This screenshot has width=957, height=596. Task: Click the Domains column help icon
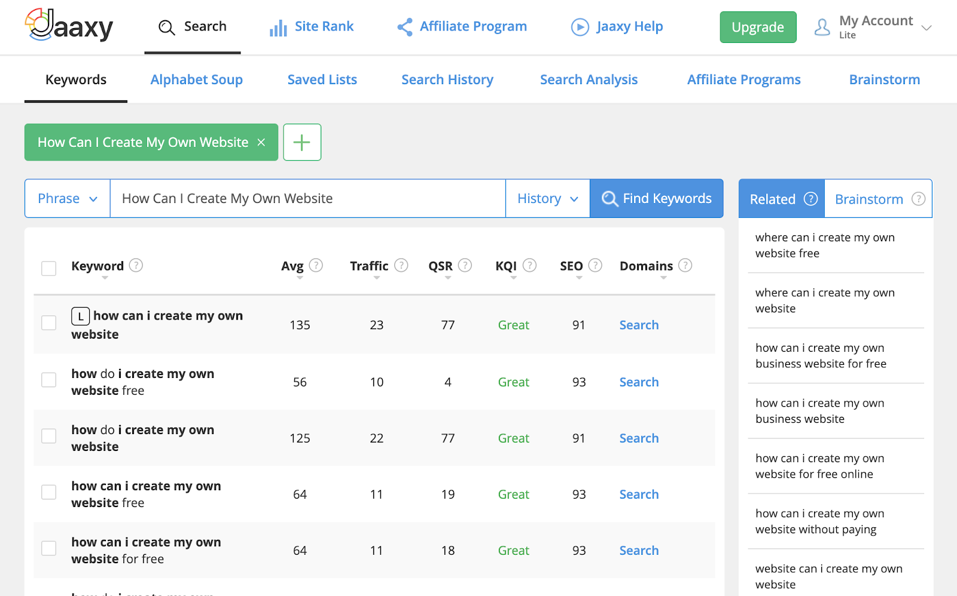[x=685, y=265]
